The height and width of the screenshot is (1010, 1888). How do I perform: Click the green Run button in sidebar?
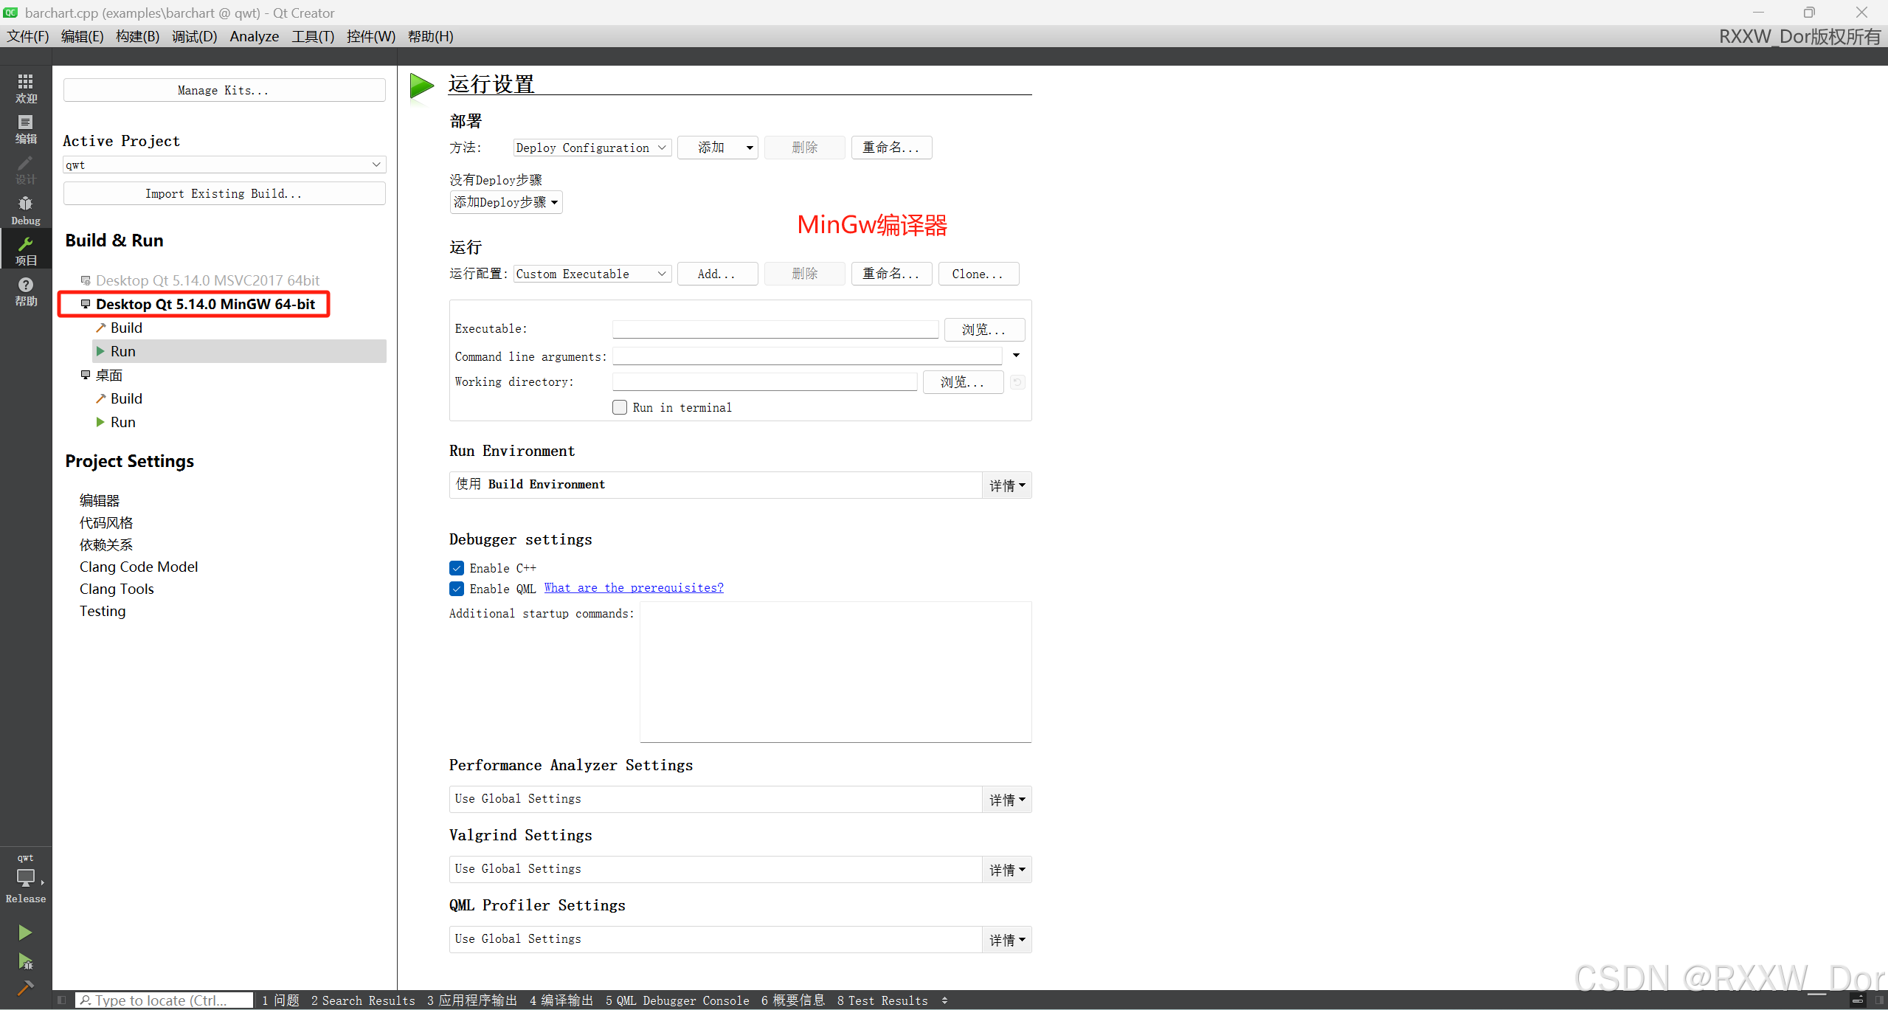(x=25, y=933)
